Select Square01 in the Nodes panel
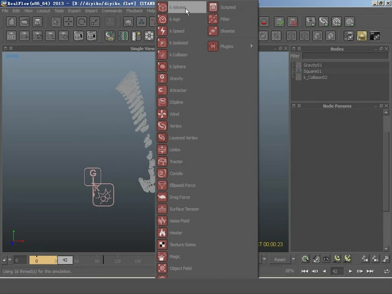Viewport: 392px width, 294px height. (312, 71)
